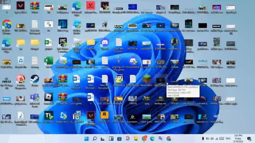This screenshot has width=255, height=143.
Task: Open the Rockstar Games yellow R icon
Action: click(x=104, y=115)
